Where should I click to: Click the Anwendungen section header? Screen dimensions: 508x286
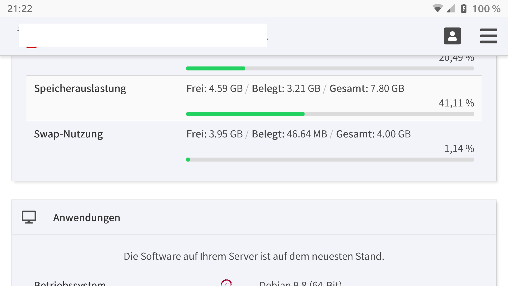point(87,217)
